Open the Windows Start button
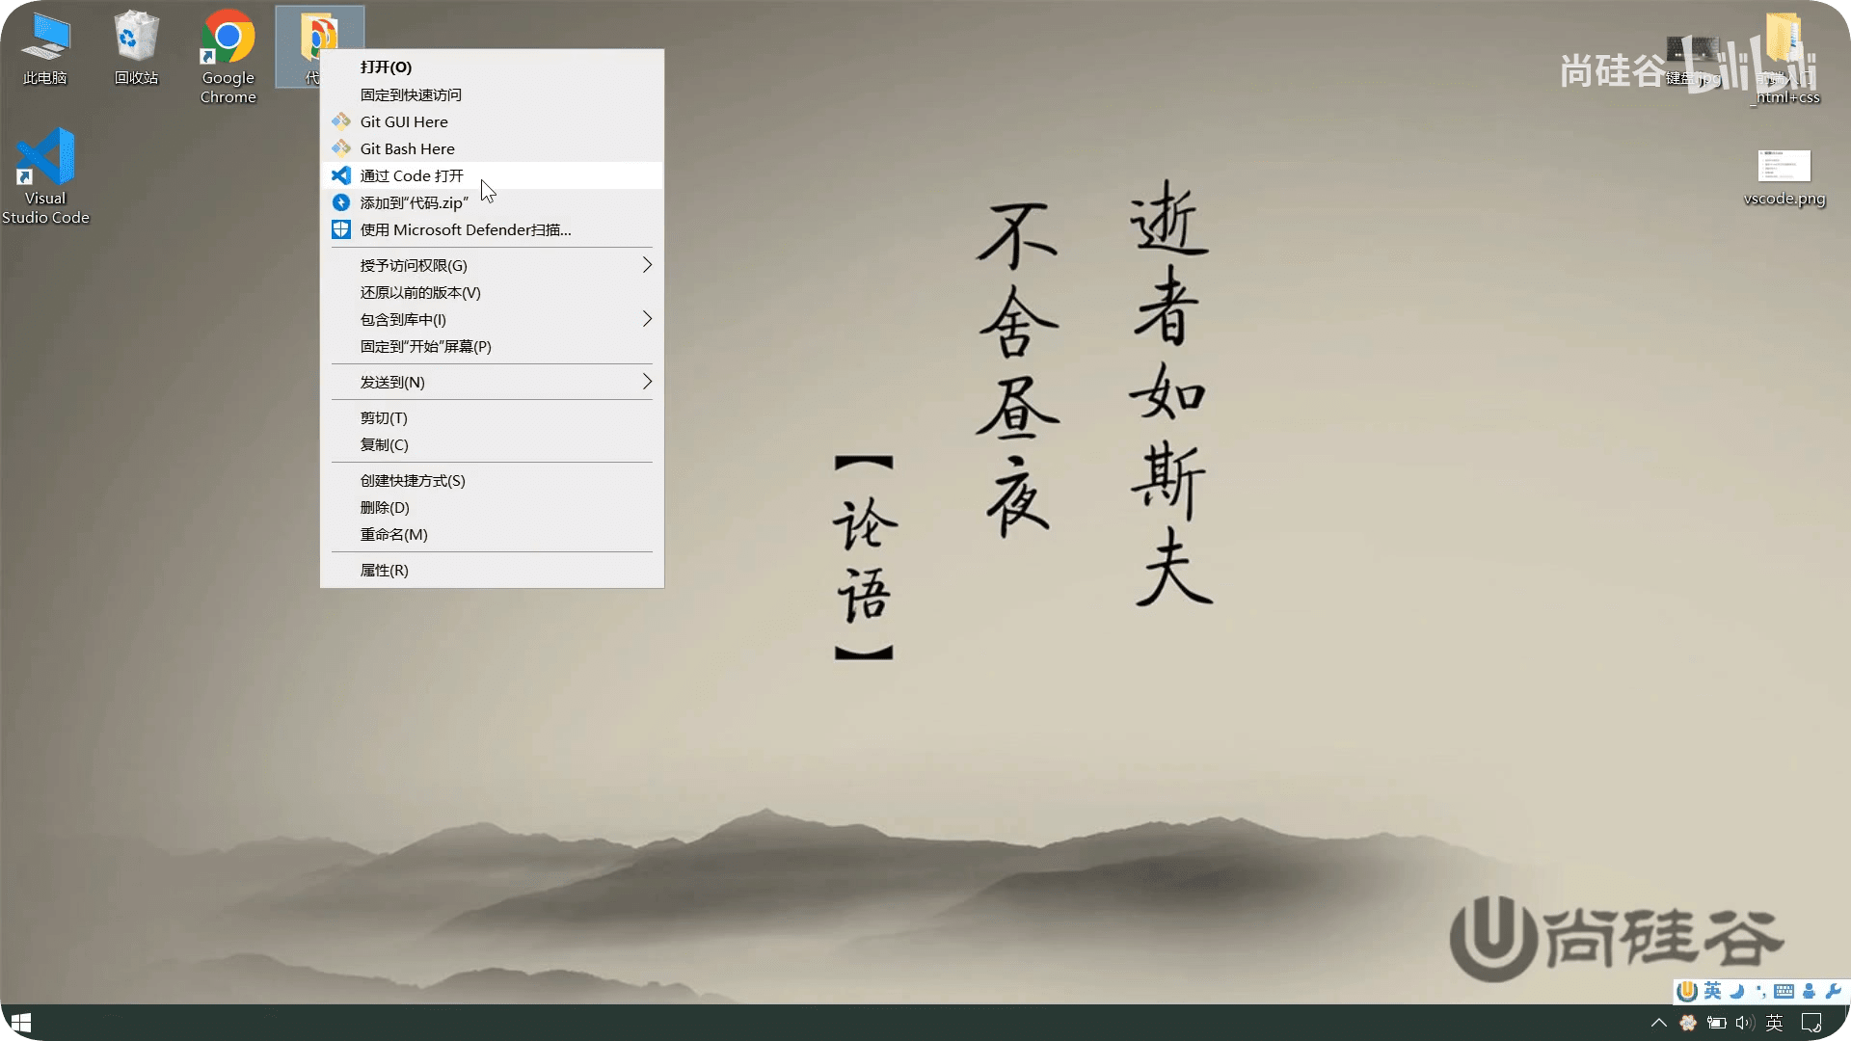 21,1023
